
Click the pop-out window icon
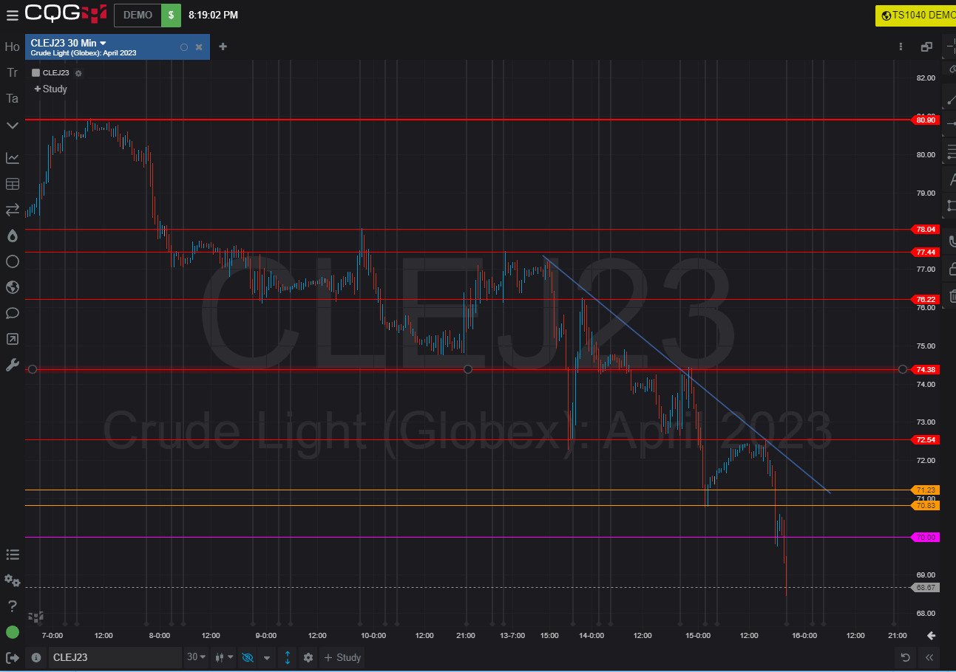pos(926,47)
